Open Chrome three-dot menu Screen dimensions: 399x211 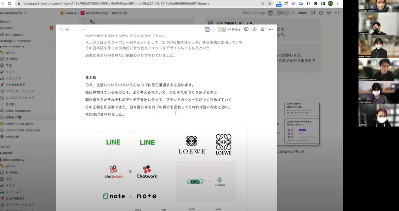pyautogui.click(x=338, y=3)
